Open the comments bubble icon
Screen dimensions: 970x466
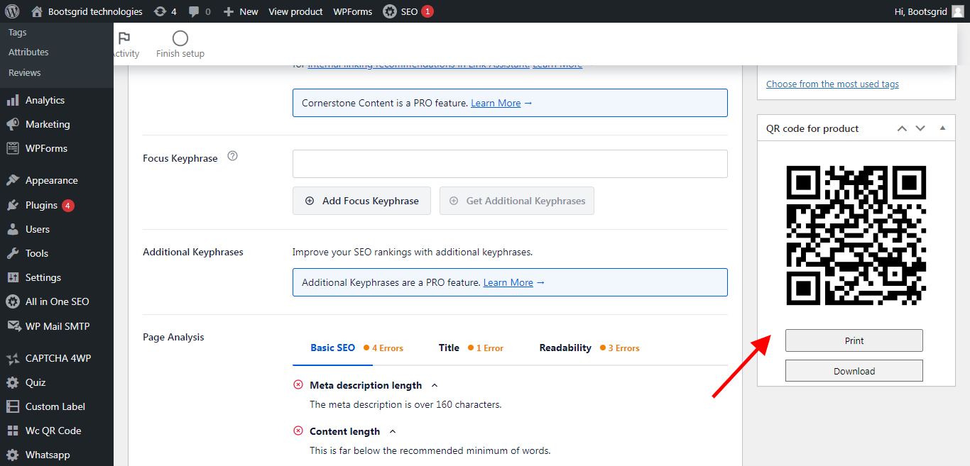(194, 11)
